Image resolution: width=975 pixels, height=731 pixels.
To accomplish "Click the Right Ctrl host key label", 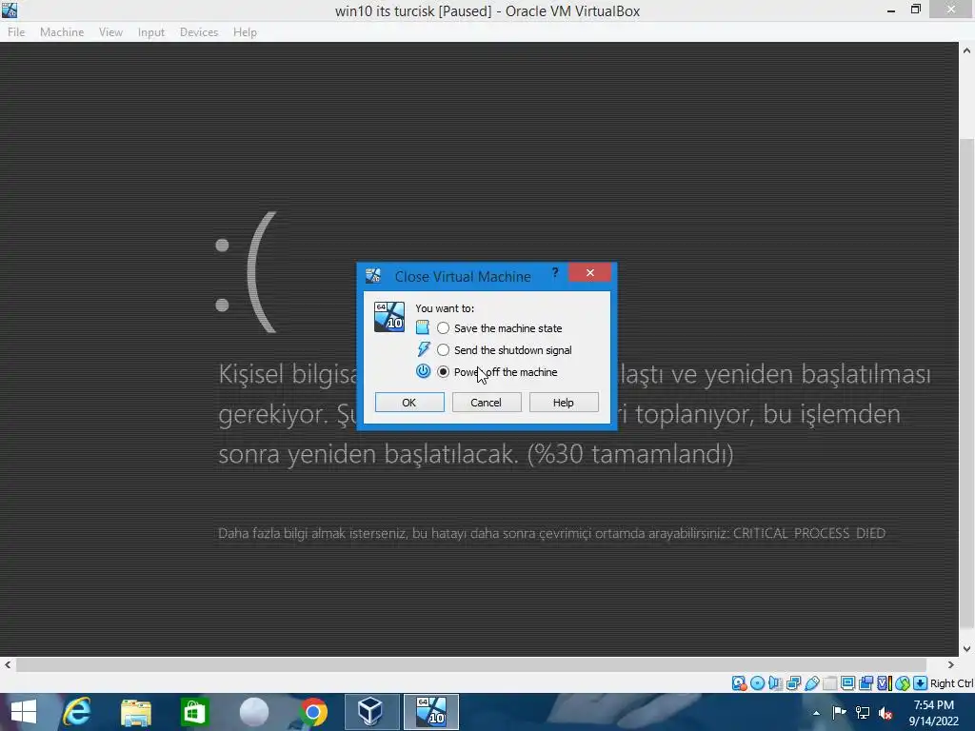I will tap(951, 683).
